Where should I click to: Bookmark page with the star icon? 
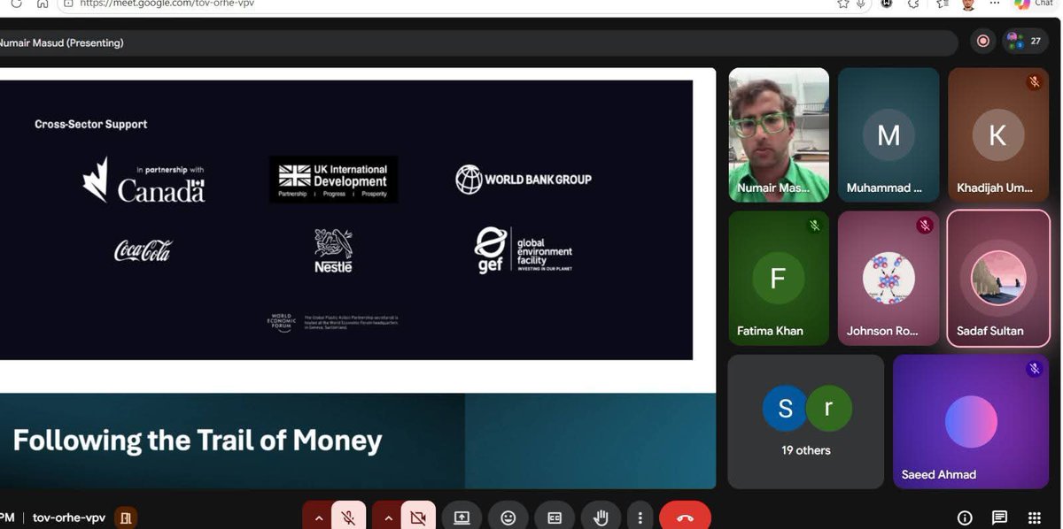coord(842,4)
